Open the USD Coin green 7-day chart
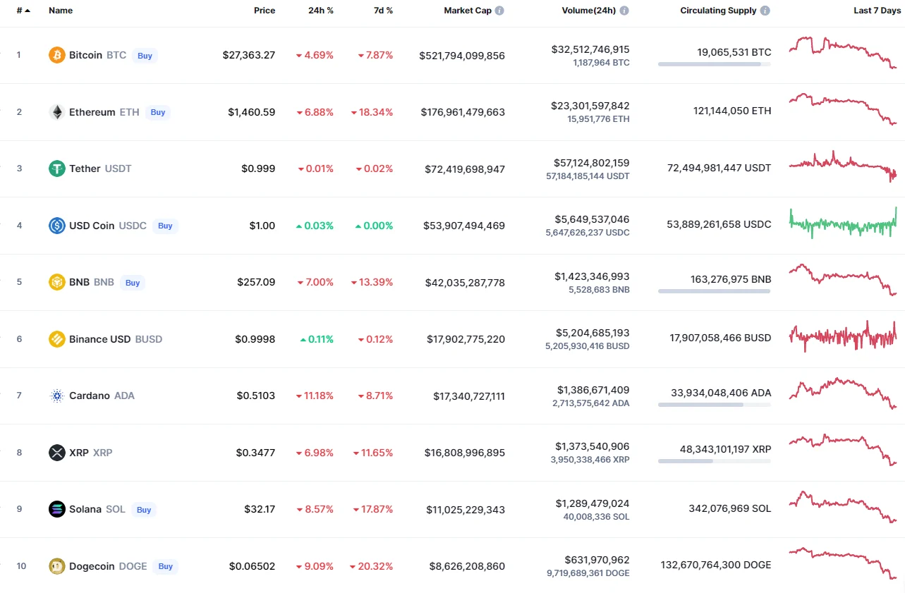 pyautogui.click(x=842, y=224)
